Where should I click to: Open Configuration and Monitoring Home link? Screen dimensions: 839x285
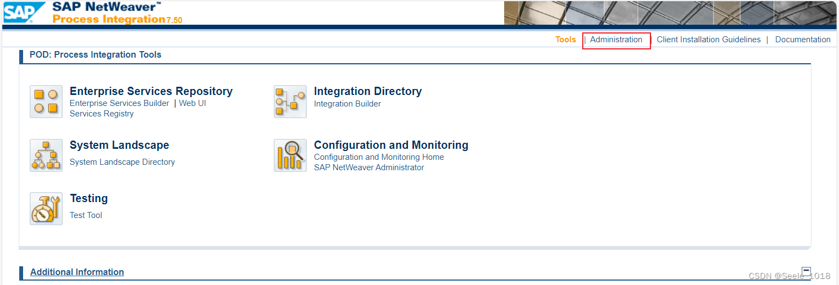(x=379, y=157)
